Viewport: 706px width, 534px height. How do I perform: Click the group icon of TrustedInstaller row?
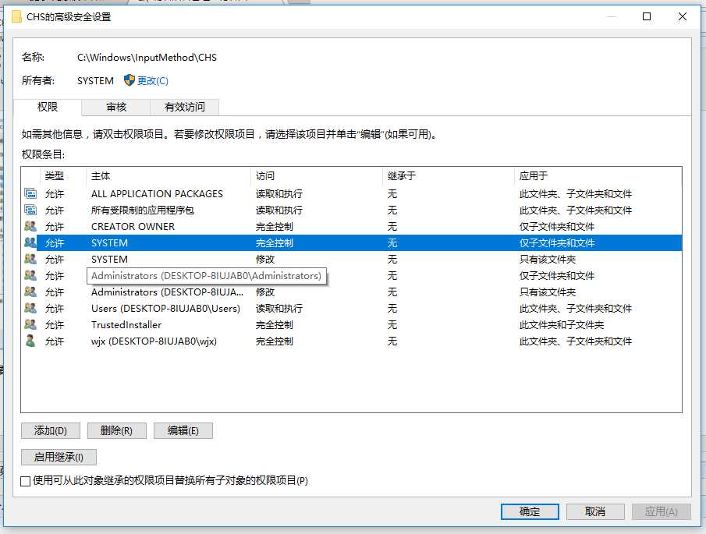tap(30, 325)
